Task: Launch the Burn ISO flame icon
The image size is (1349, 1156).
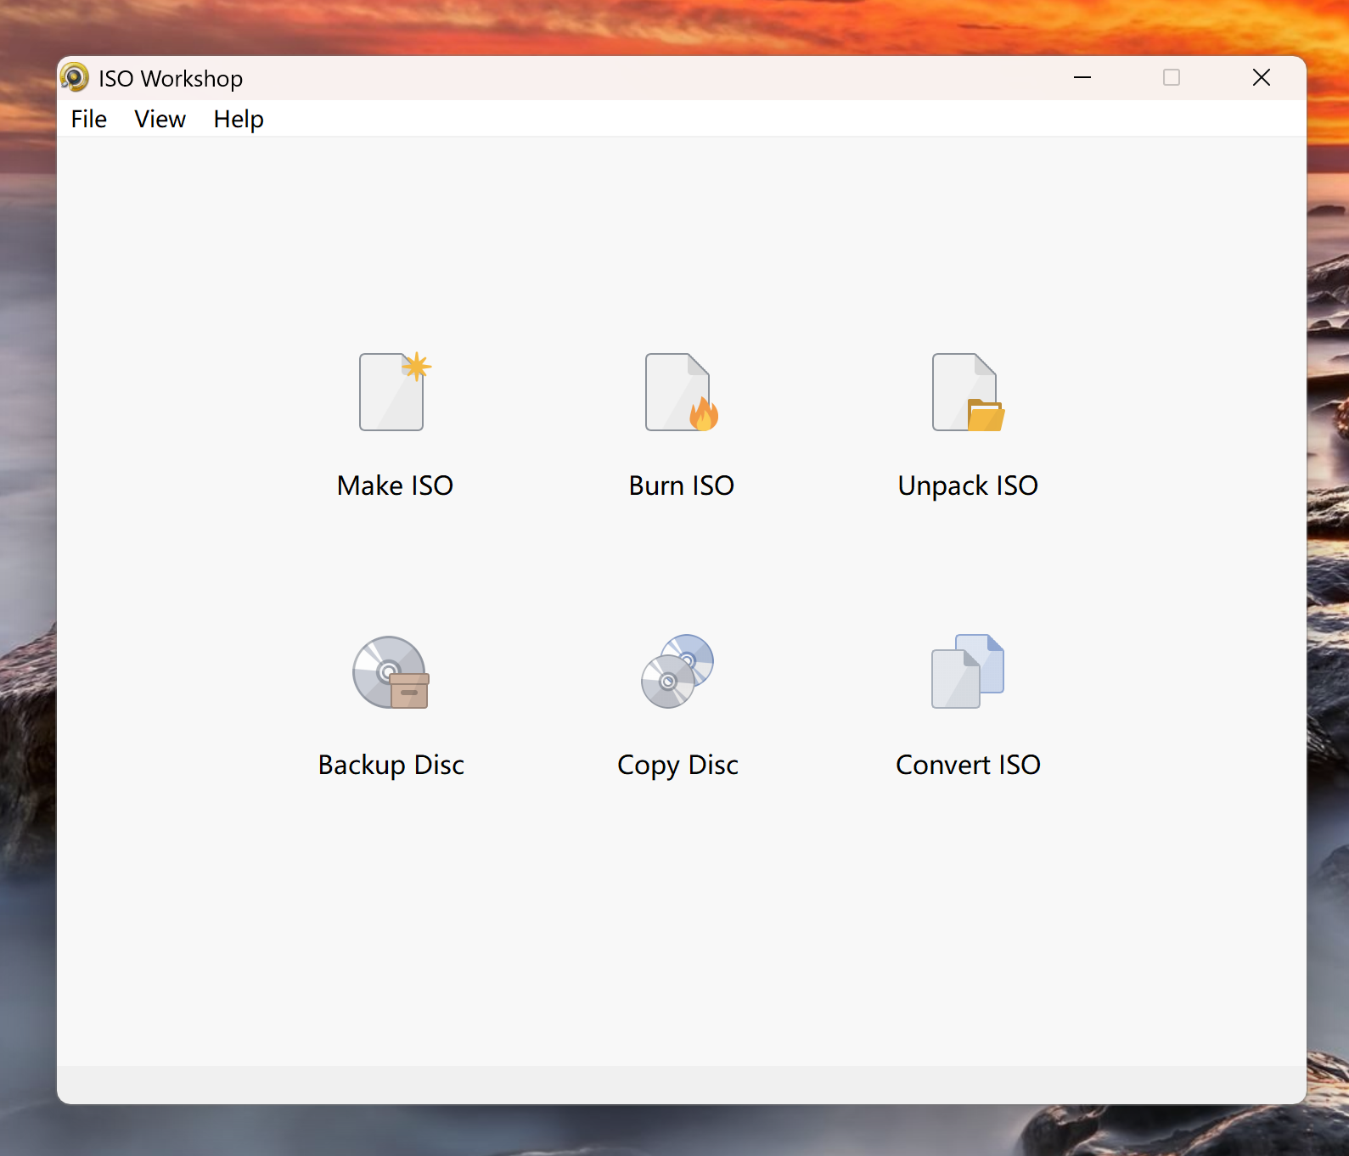Action: [x=682, y=391]
